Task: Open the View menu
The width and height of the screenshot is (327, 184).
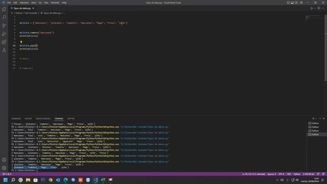Action: (34, 3)
